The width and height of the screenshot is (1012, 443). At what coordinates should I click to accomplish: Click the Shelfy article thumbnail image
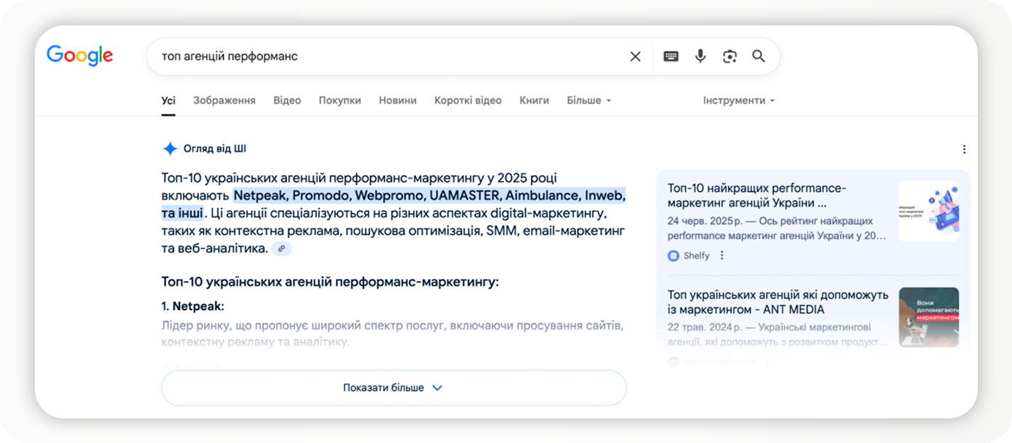pos(928,211)
